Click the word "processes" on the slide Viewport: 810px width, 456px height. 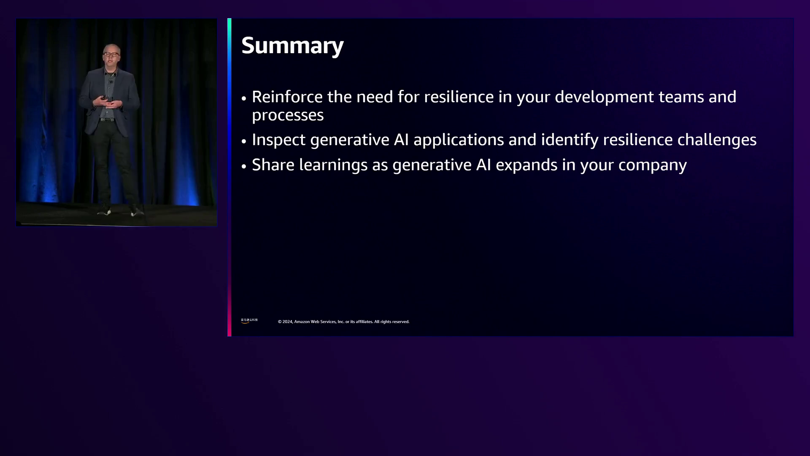(288, 115)
